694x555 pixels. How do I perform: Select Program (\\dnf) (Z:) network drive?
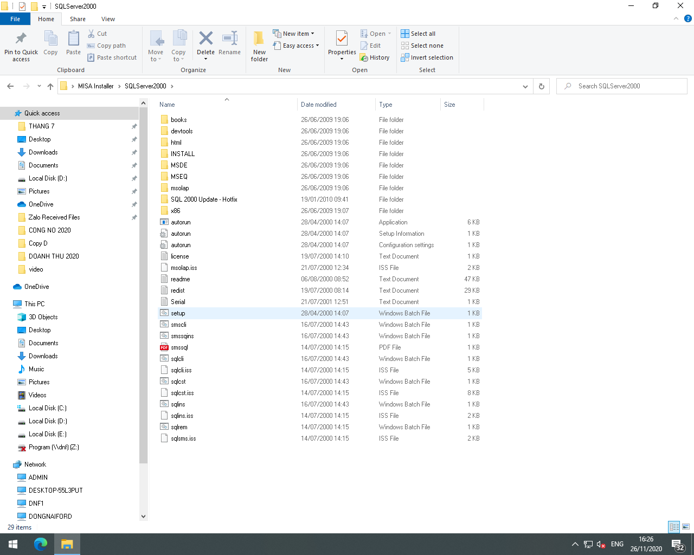pos(54,447)
